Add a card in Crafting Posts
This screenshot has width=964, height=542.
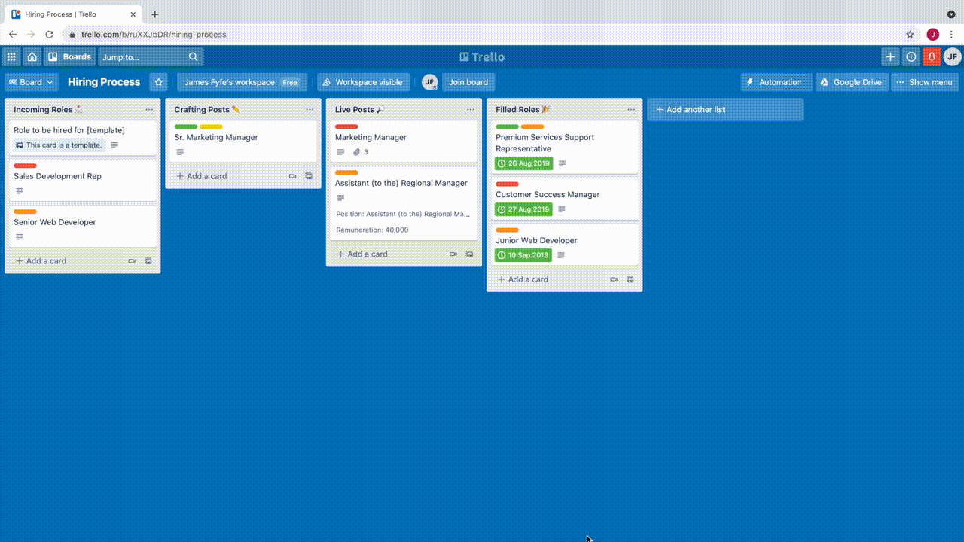coord(202,176)
